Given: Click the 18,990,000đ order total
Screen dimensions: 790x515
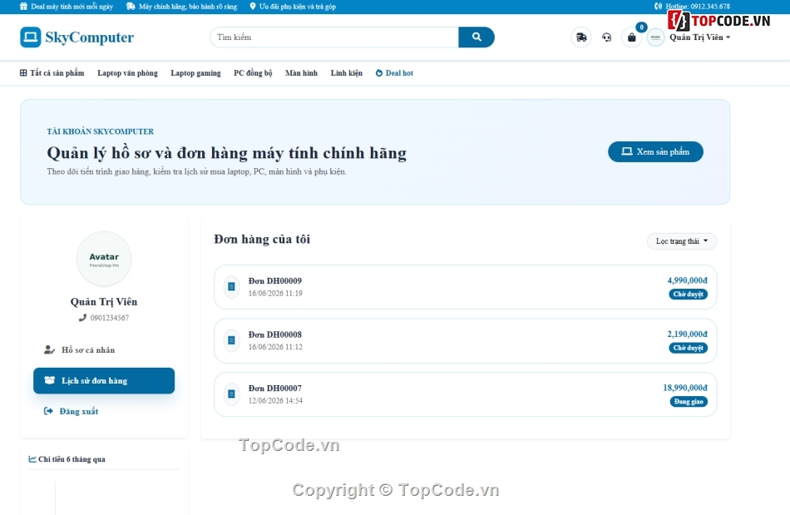Looking at the screenshot, I should 685,388.
